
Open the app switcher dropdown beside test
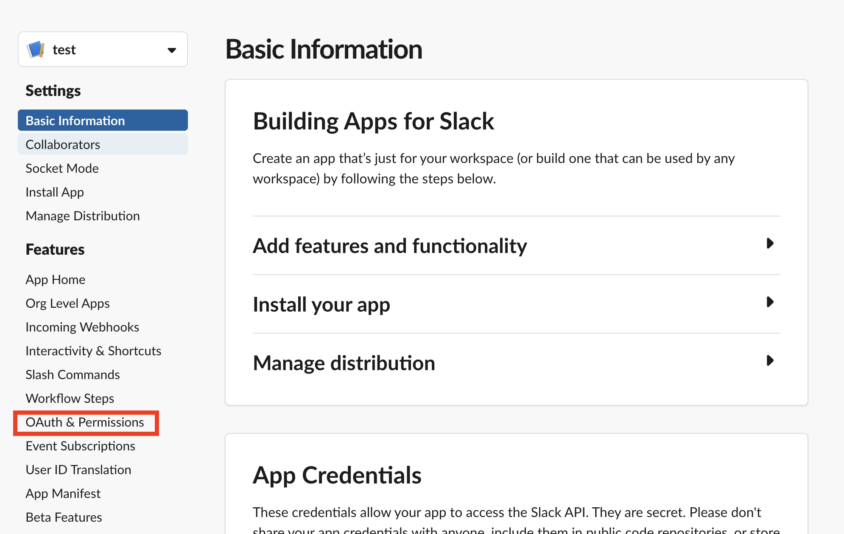pos(171,50)
